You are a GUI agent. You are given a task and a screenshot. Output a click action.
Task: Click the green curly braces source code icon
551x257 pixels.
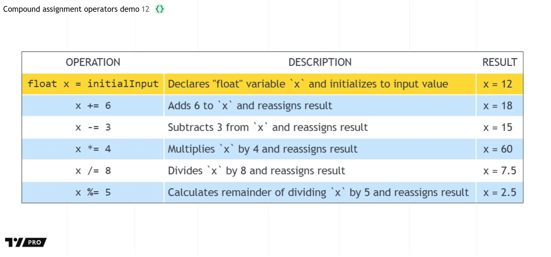(x=159, y=9)
